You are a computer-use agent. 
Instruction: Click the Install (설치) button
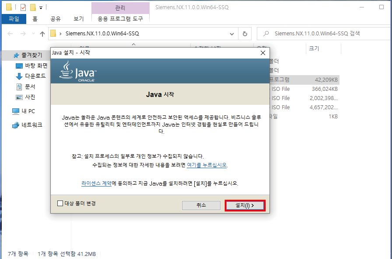(x=245, y=205)
